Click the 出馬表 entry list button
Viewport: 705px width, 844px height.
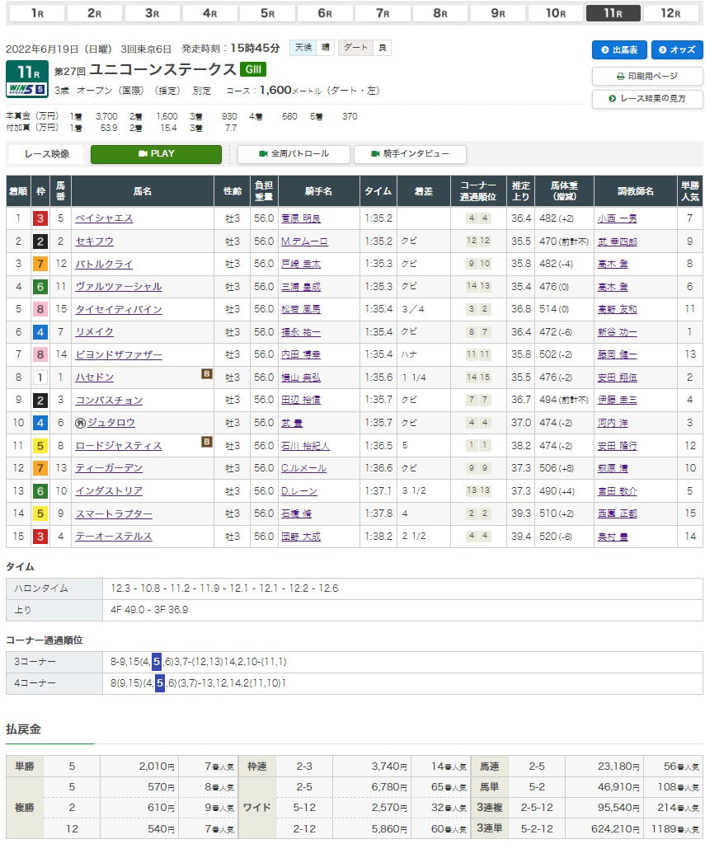click(x=619, y=49)
